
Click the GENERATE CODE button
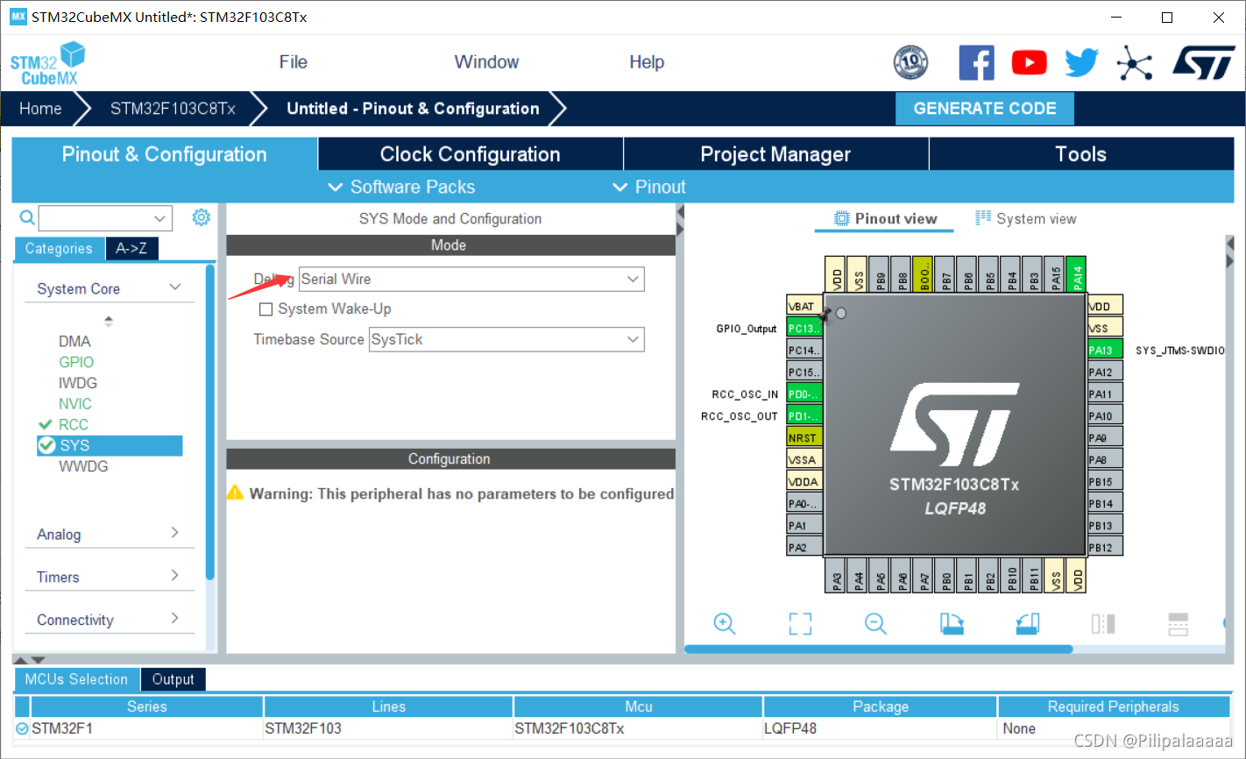point(985,109)
